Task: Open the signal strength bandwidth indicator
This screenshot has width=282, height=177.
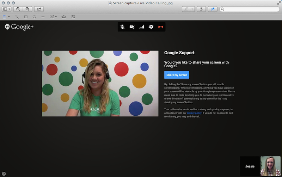Action: (x=142, y=27)
